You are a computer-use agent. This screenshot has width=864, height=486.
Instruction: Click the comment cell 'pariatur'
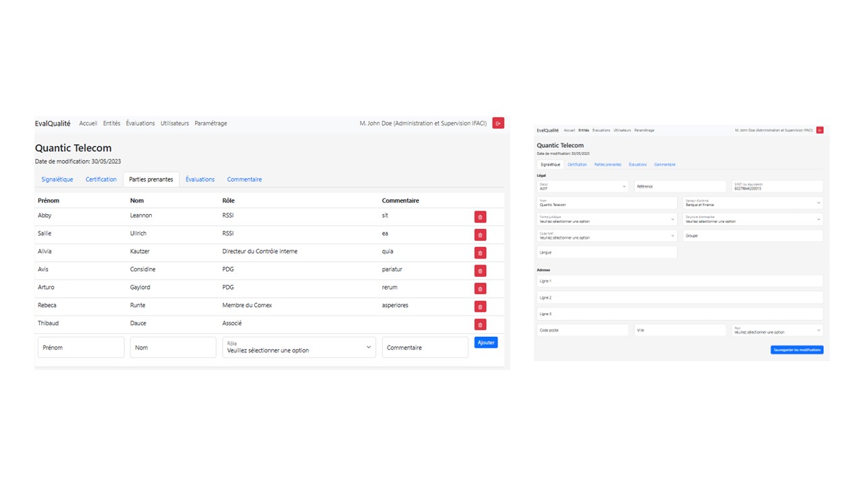click(x=392, y=269)
